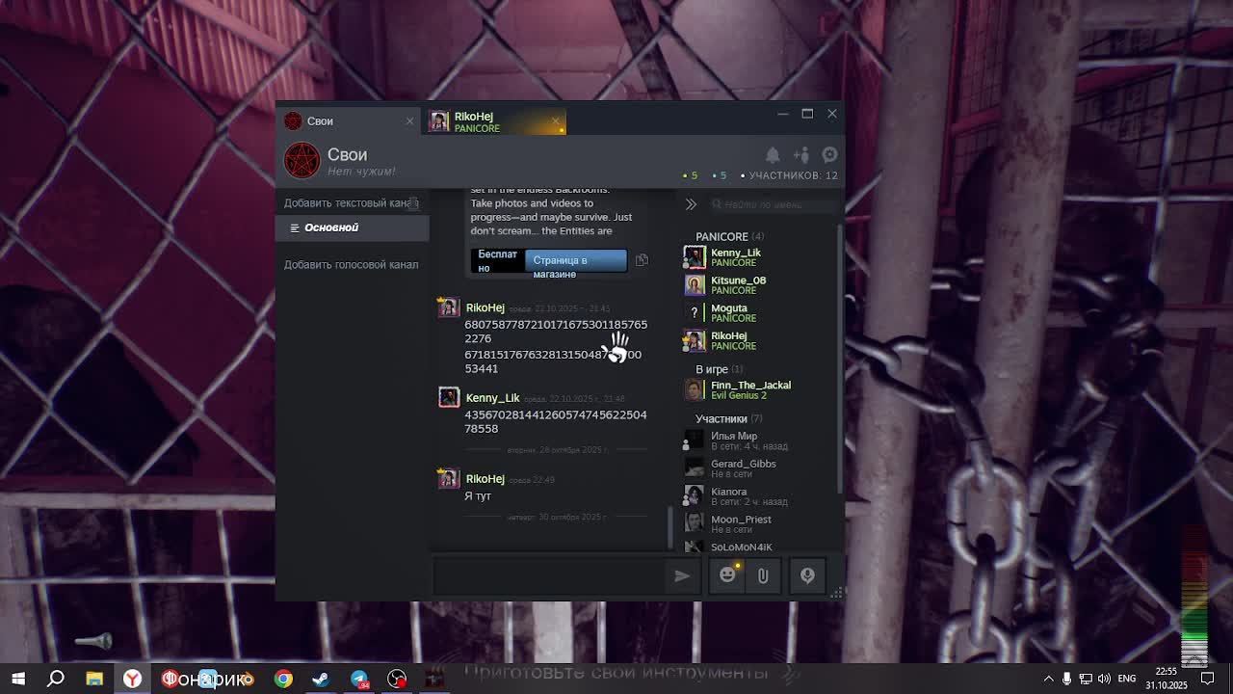Send the message with arrow button

[682, 575]
